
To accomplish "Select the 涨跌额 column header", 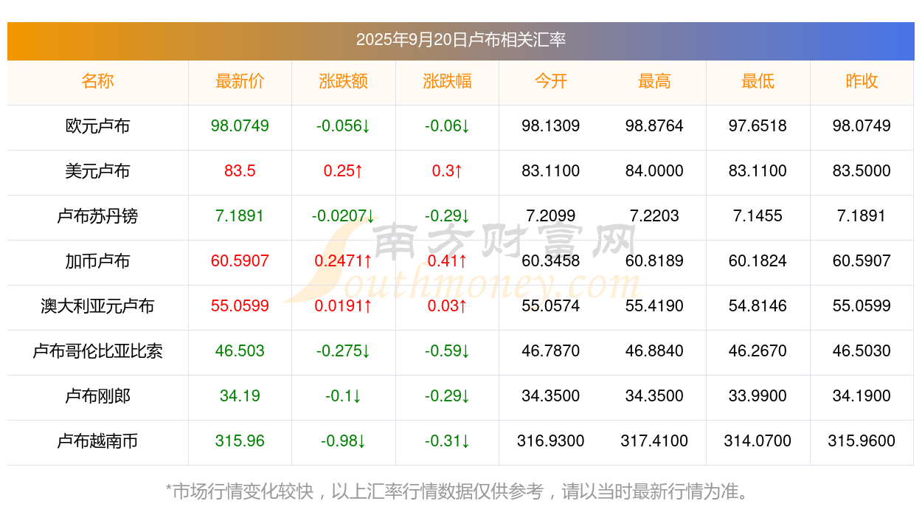I will pyautogui.click(x=344, y=81).
